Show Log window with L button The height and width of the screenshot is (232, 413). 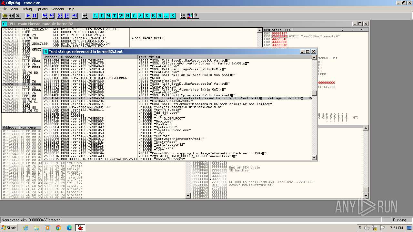pos(96,15)
